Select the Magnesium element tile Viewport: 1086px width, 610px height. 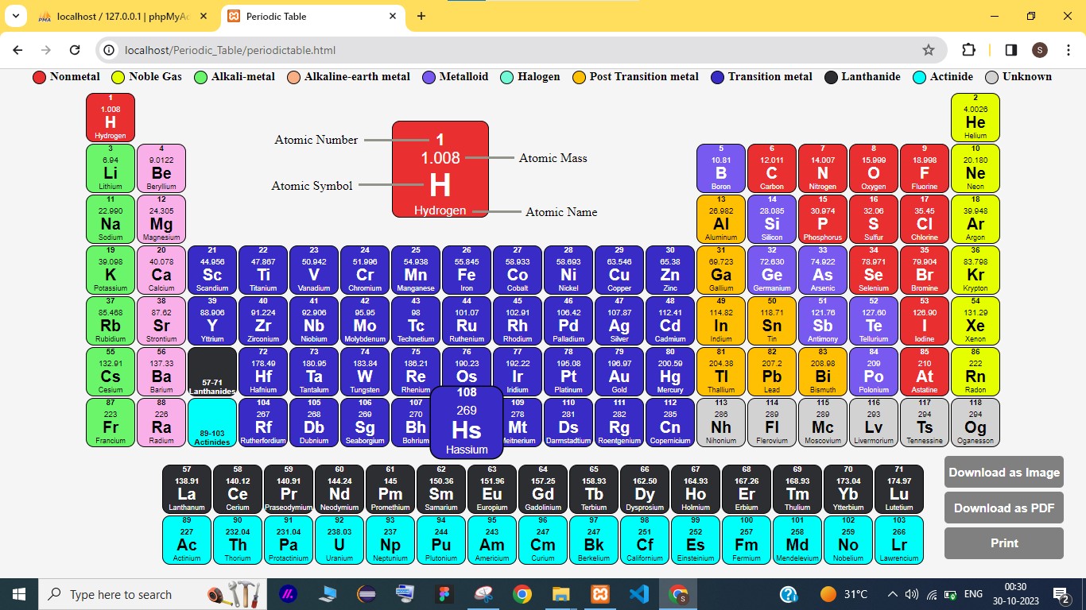[161, 219]
